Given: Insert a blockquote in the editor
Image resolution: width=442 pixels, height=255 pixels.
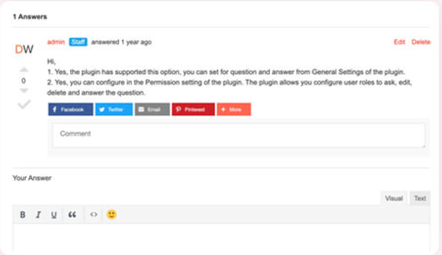Looking at the screenshot, I should click(x=72, y=215).
